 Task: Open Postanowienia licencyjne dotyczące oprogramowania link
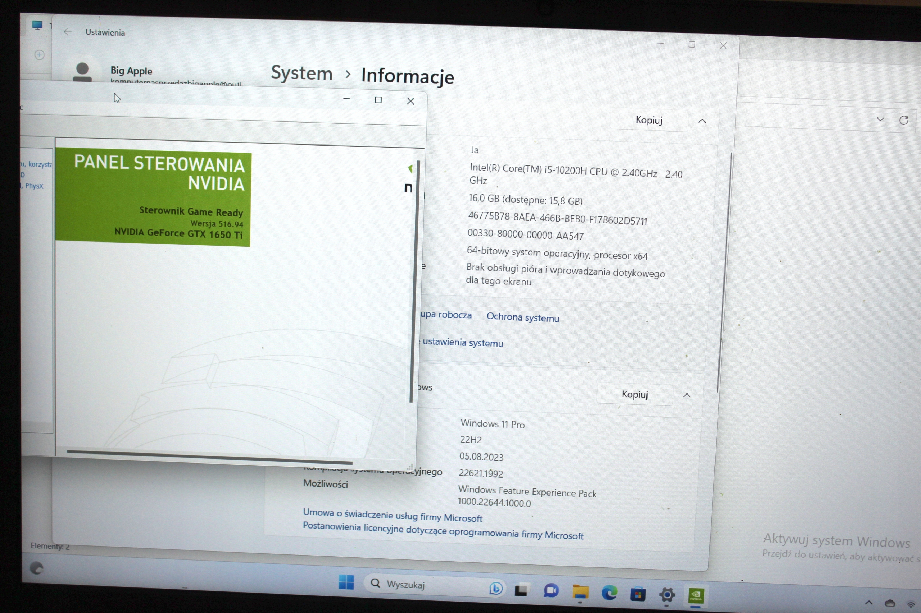pos(443,530)
